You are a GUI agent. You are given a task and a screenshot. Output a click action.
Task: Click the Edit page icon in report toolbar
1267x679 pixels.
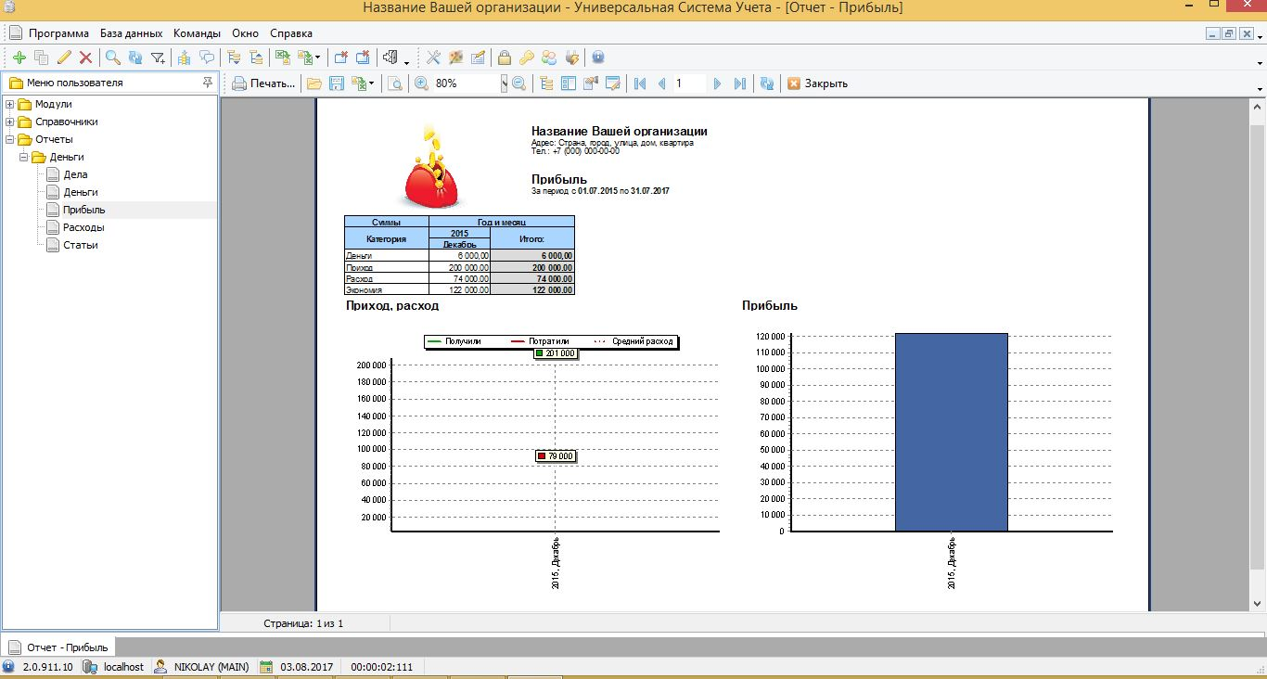[612, 83]
